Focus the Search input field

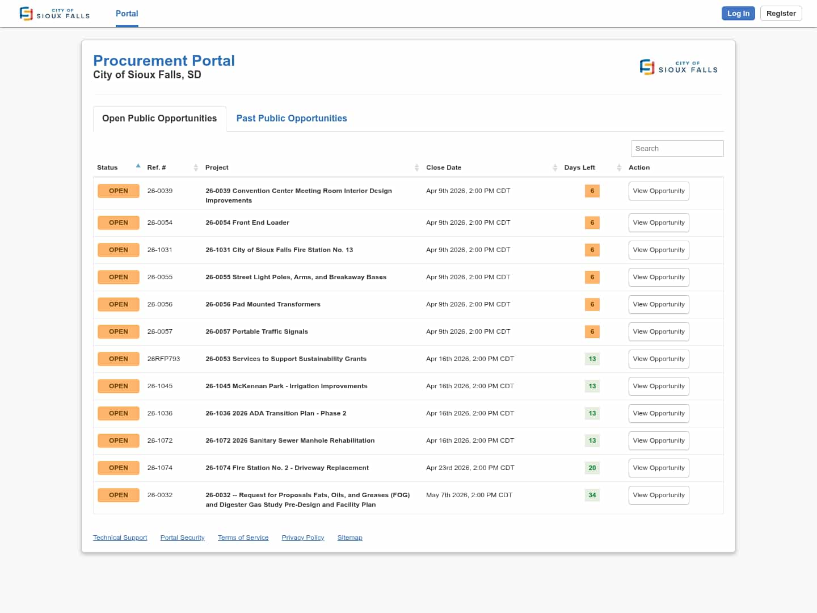[x=677, y=148]
